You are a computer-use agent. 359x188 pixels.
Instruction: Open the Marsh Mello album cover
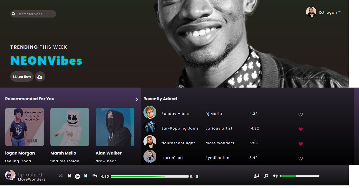coord(70,127)
